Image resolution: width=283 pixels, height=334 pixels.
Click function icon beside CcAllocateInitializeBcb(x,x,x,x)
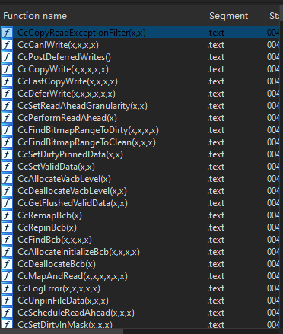7,252
